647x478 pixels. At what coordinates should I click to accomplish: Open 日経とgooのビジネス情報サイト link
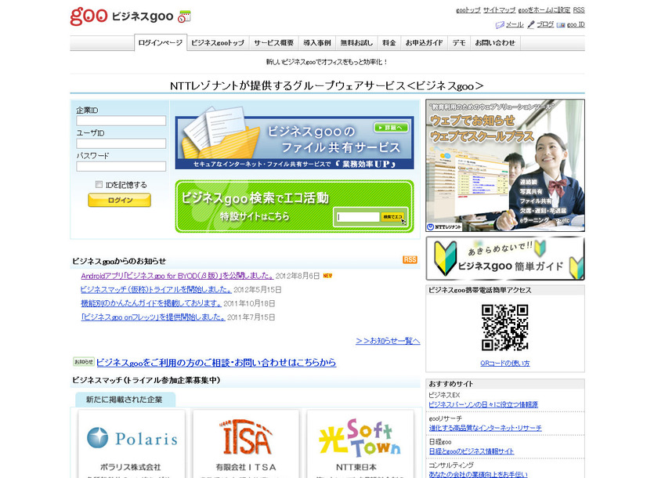[472, 451]
